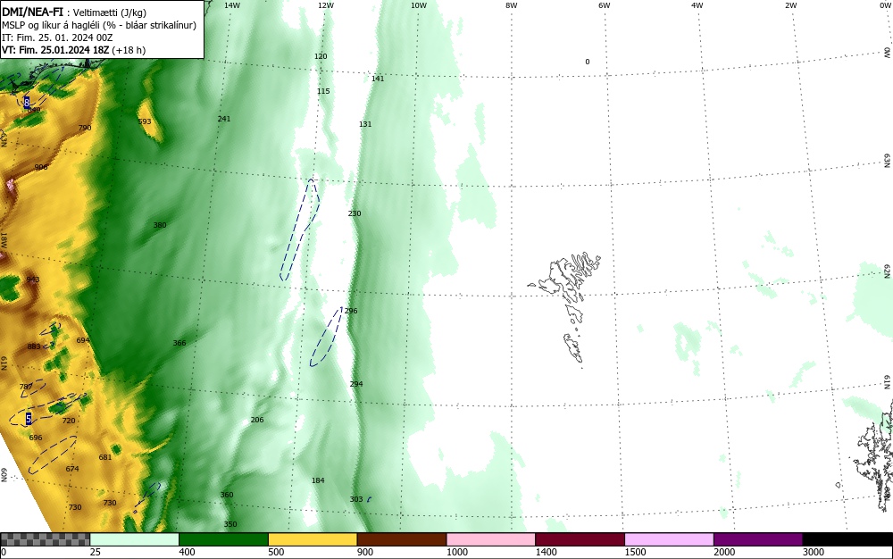
Task: Select the map value 296
Action: click(351, 311)
